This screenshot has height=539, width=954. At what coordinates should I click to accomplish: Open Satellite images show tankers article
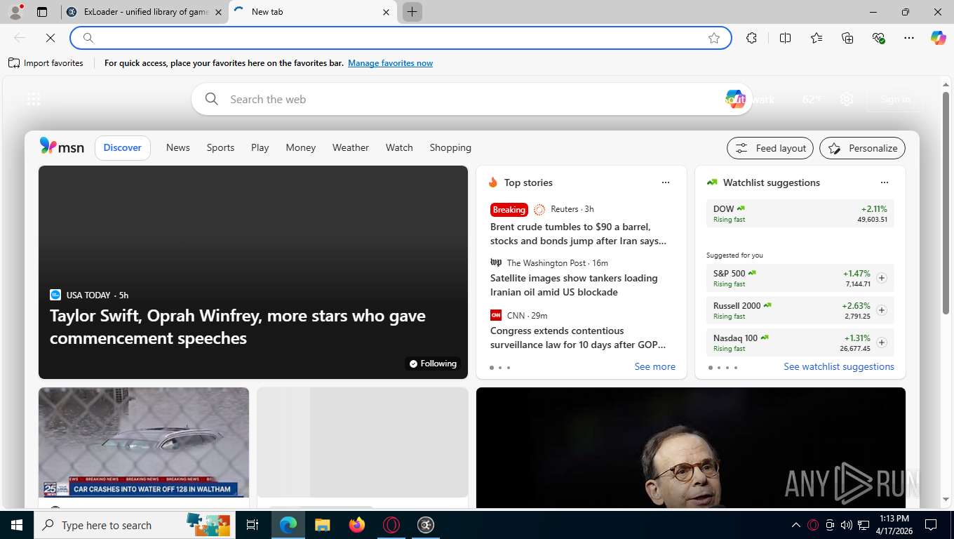(x=574, y=285)
